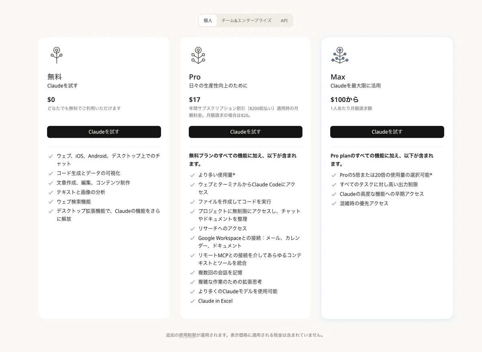
Task: Click checkmark beside 混雑時の優先アクセス
Action: (x=334, y=204)
